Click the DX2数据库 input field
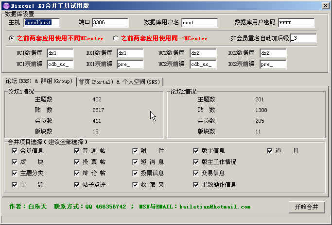 [273, 53]
